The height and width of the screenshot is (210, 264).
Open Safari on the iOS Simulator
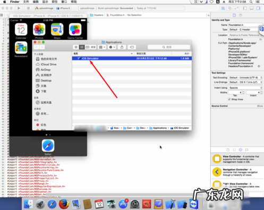pos(48,145)
